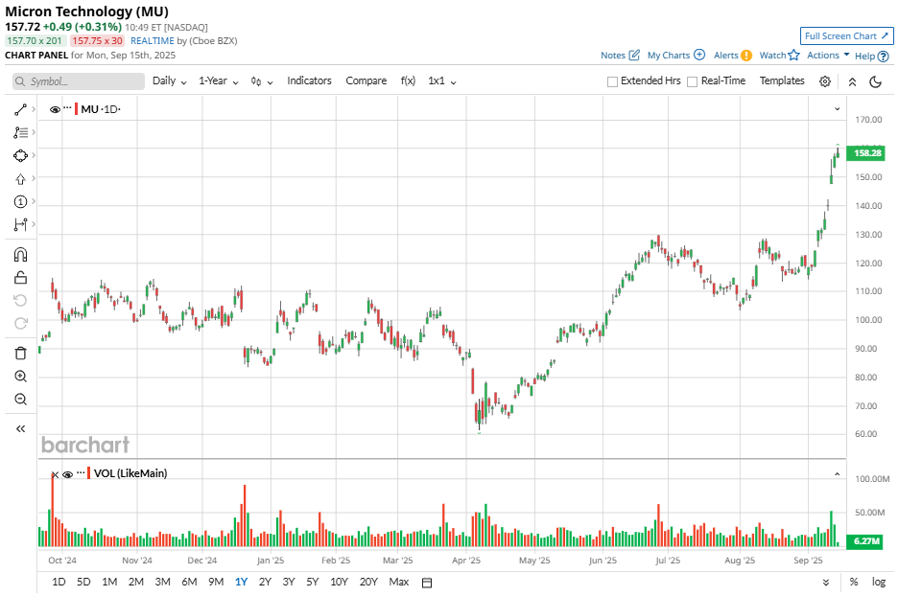Select the numbered label tool

click(20, 202)
